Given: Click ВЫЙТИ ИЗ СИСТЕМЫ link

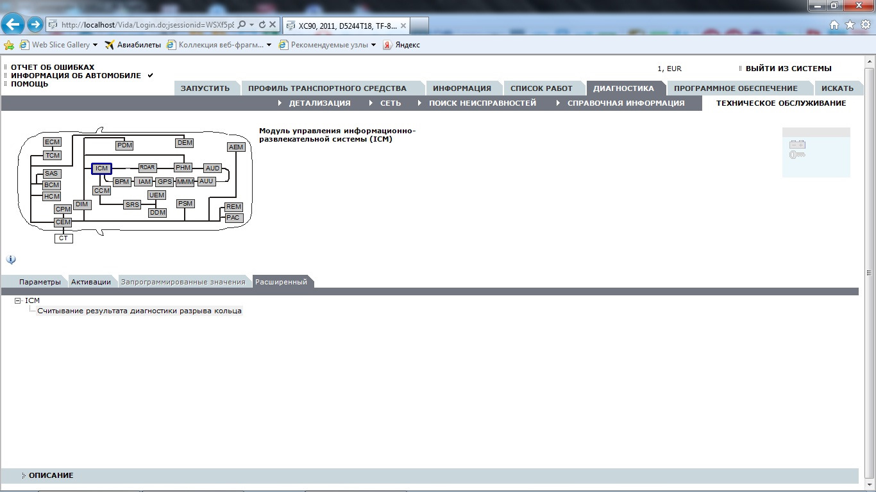Looking at the screenshot, I should (788, 69).
